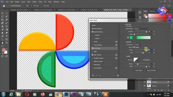Switch to the Swatches panel tab
Viewport: 173px width, 97px height.
[x=152, y=11]
